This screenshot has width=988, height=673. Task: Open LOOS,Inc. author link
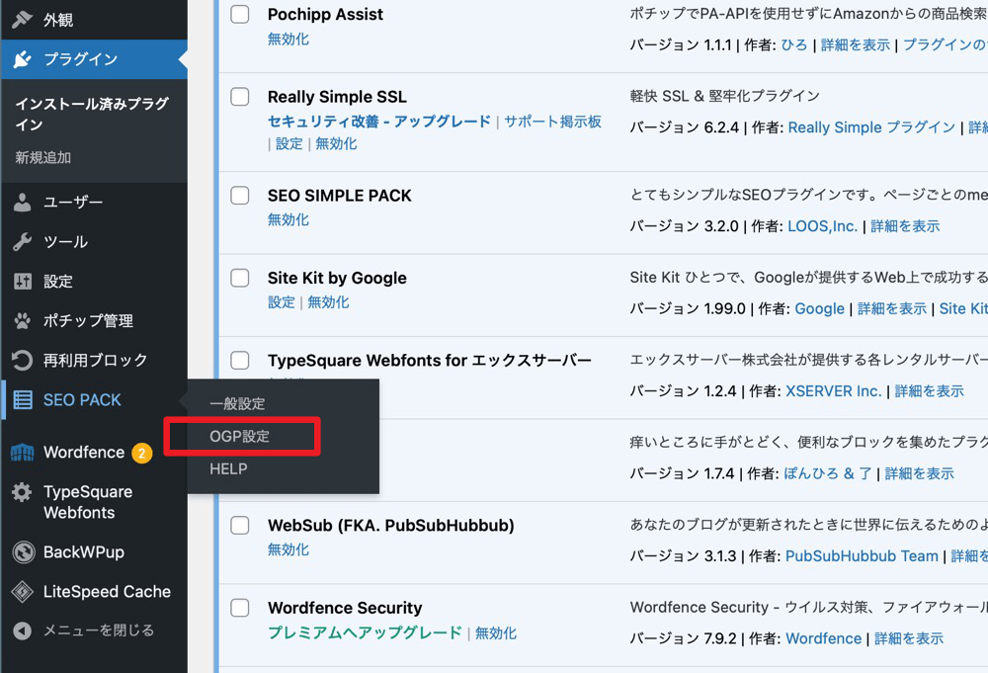[822, 226]
